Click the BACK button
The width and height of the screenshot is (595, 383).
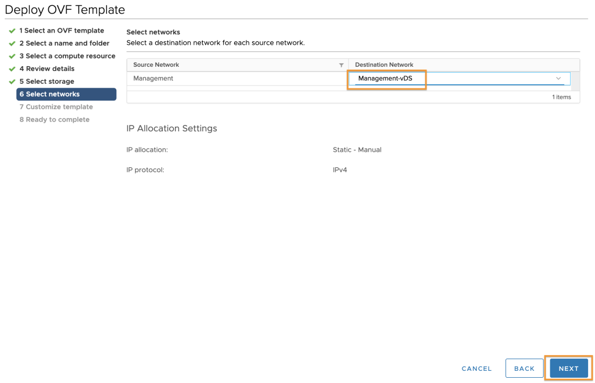point(524,368)
